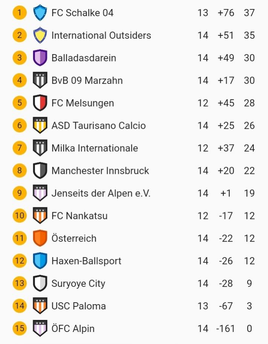
Task: Click rank 1 position badge
Action: [x=20, y=13]
